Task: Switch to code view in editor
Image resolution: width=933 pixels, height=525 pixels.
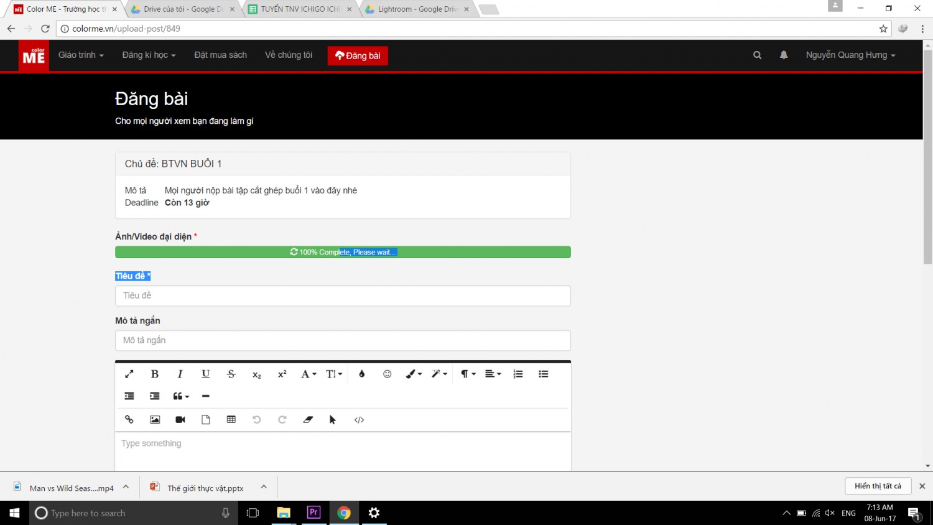Action: (x=359, y=420)
